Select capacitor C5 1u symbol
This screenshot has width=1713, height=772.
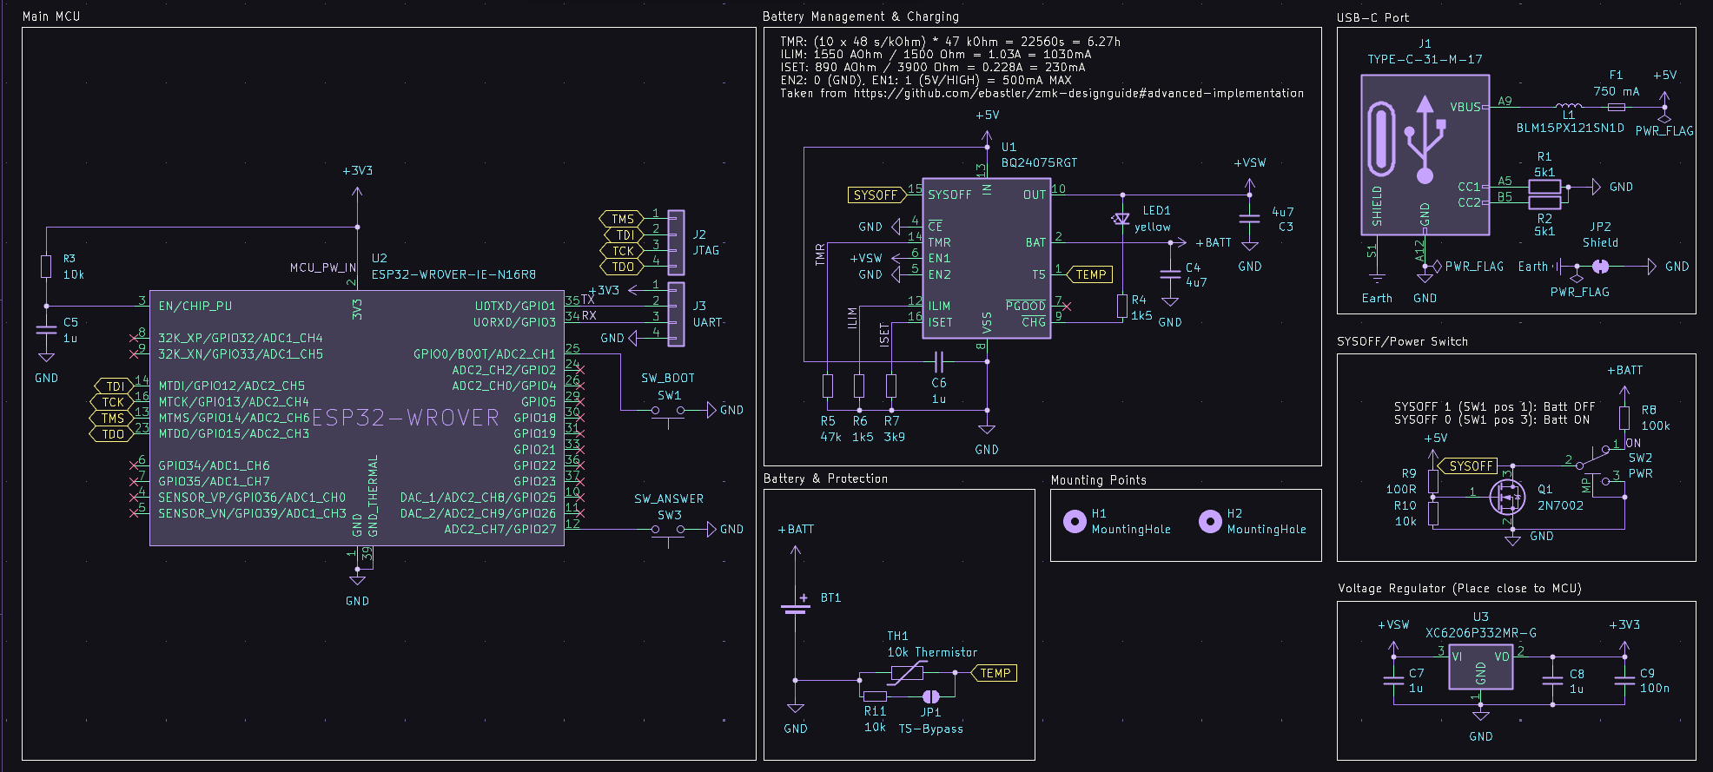46,330
